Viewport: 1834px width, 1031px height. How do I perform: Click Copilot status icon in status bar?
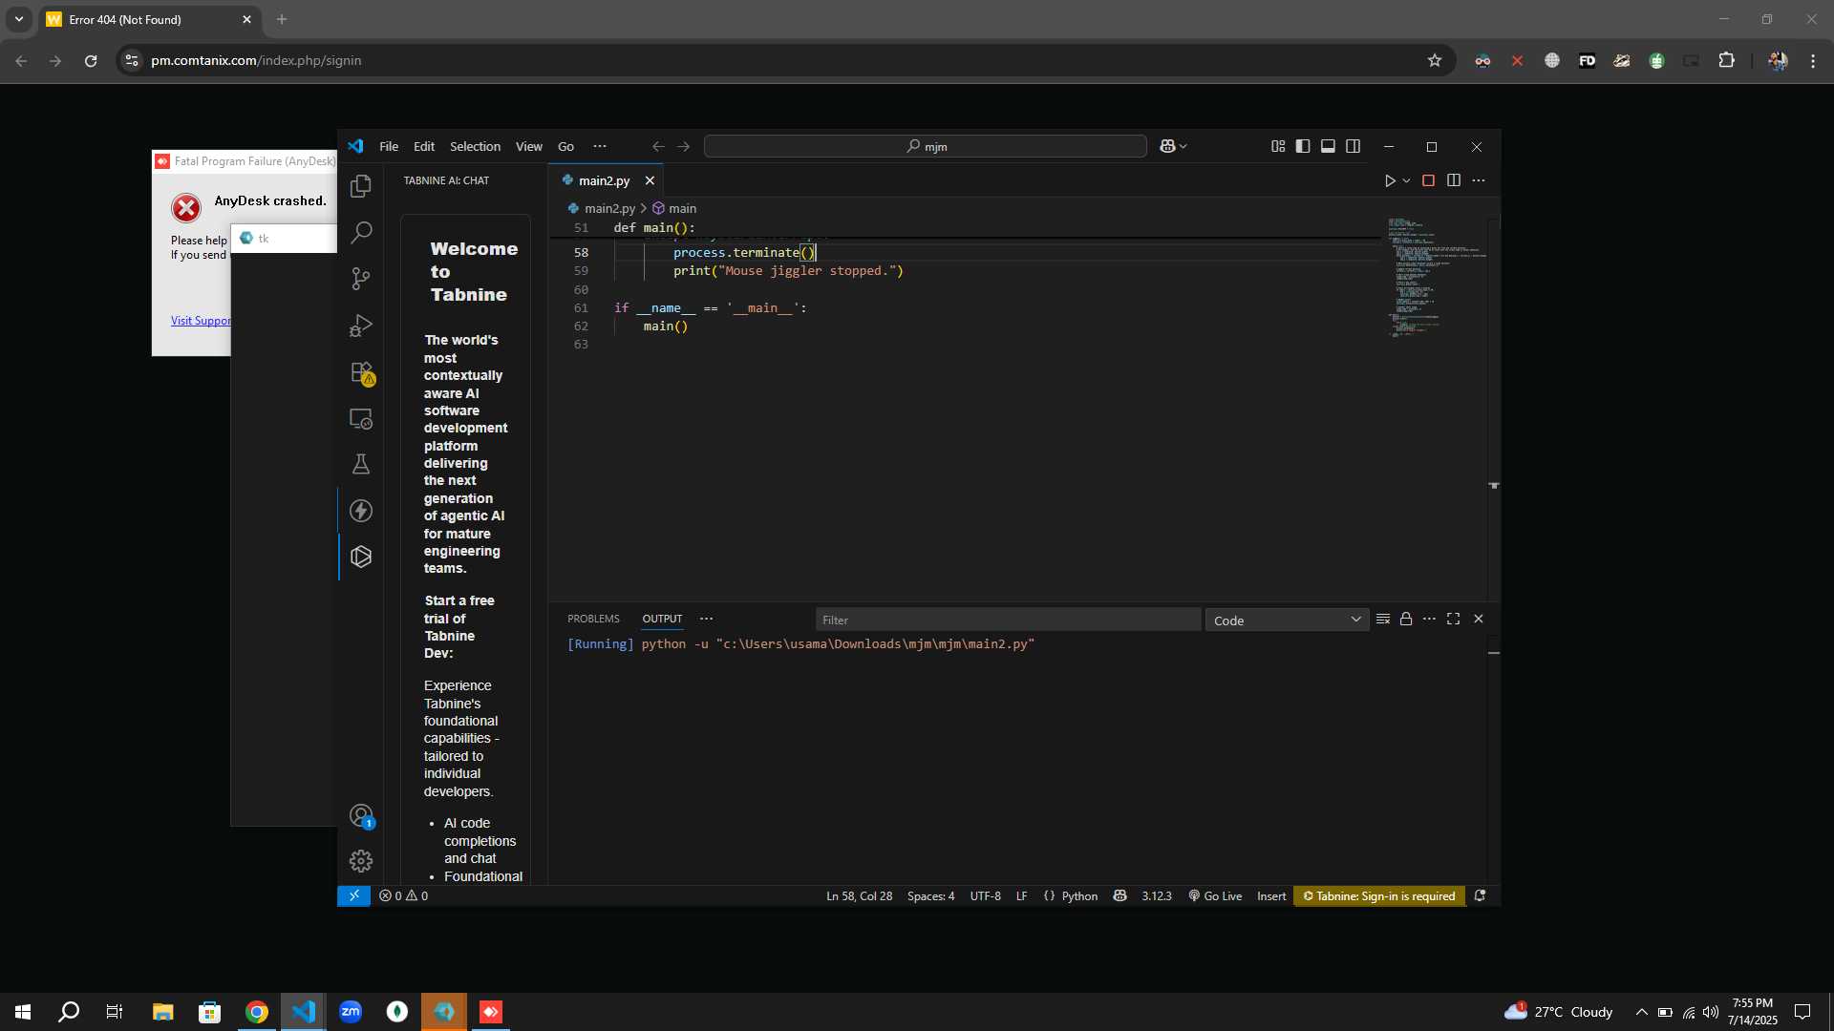point(1120,895)
